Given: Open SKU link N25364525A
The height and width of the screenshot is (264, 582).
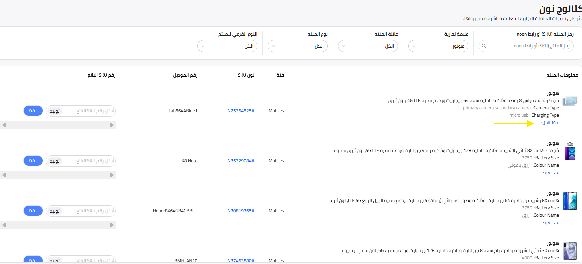Looking at the screenshot, I should (x=241, y=111).
